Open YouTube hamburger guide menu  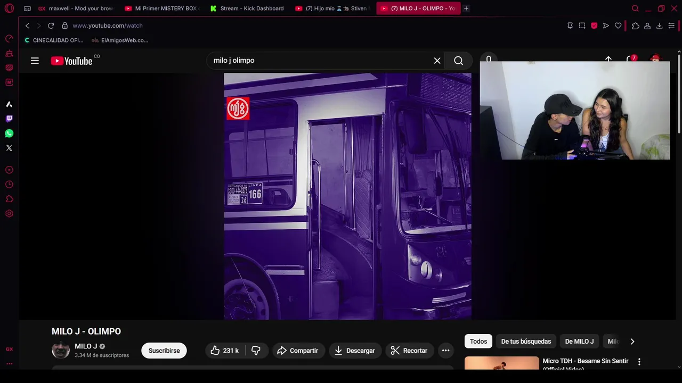coord(35,61)
